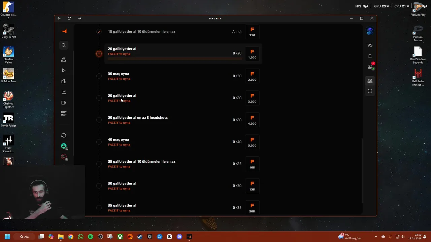
Task: Open the Windows Start menu
Action: tap(7, 237)
